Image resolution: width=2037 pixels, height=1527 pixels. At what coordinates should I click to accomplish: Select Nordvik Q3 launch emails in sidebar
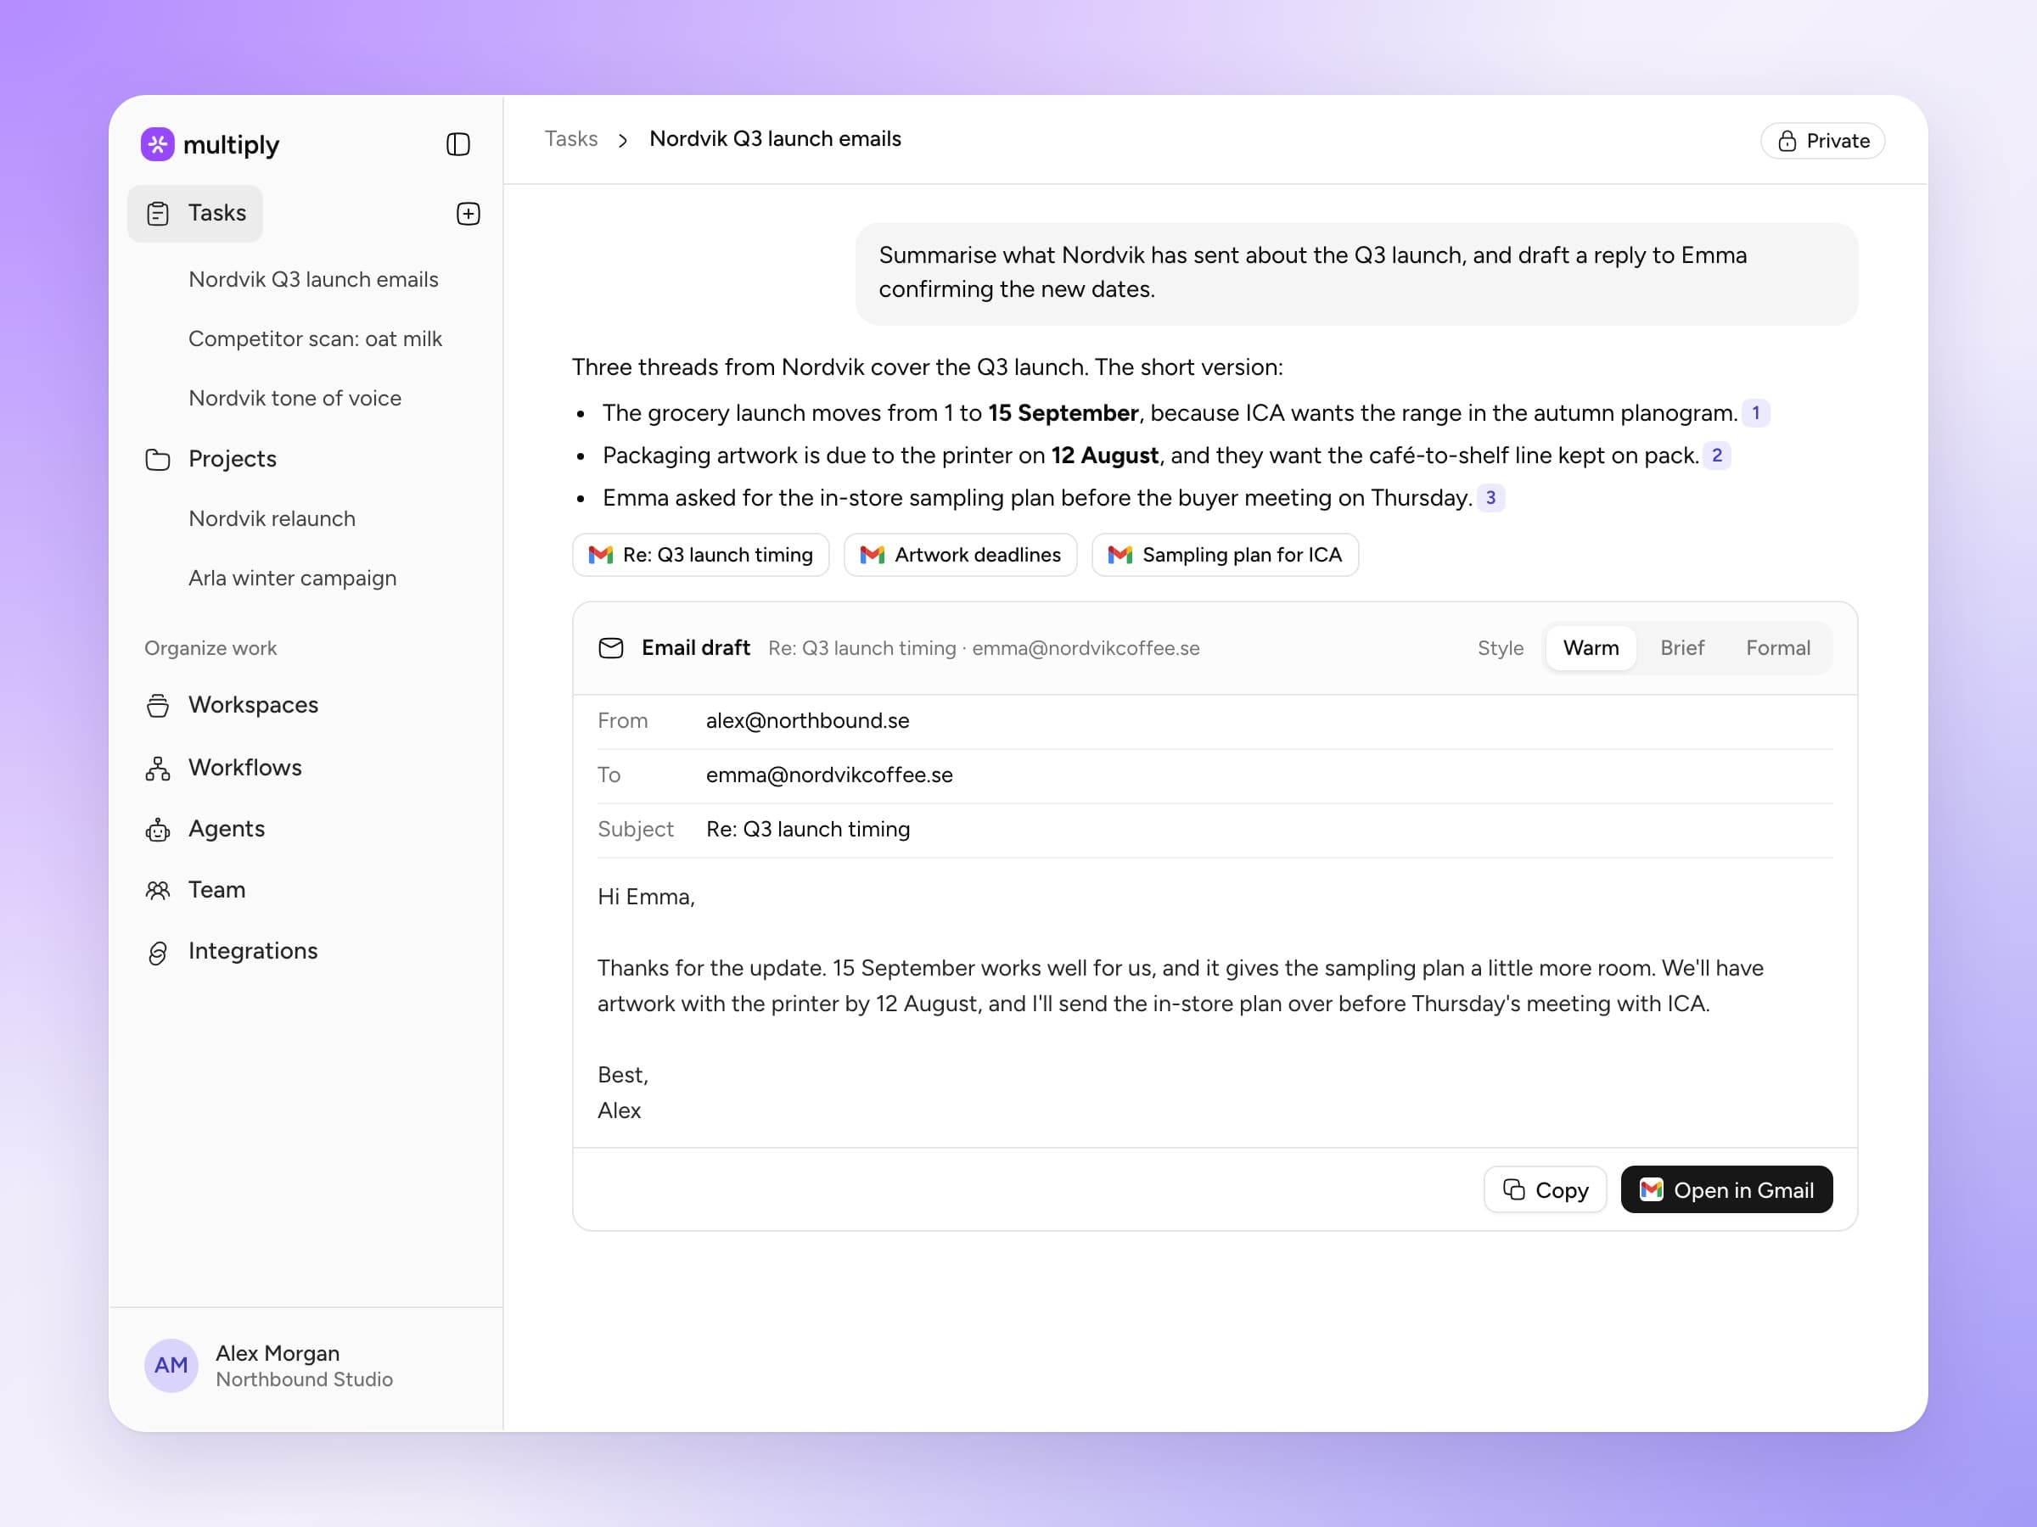(x=313, y=280)
